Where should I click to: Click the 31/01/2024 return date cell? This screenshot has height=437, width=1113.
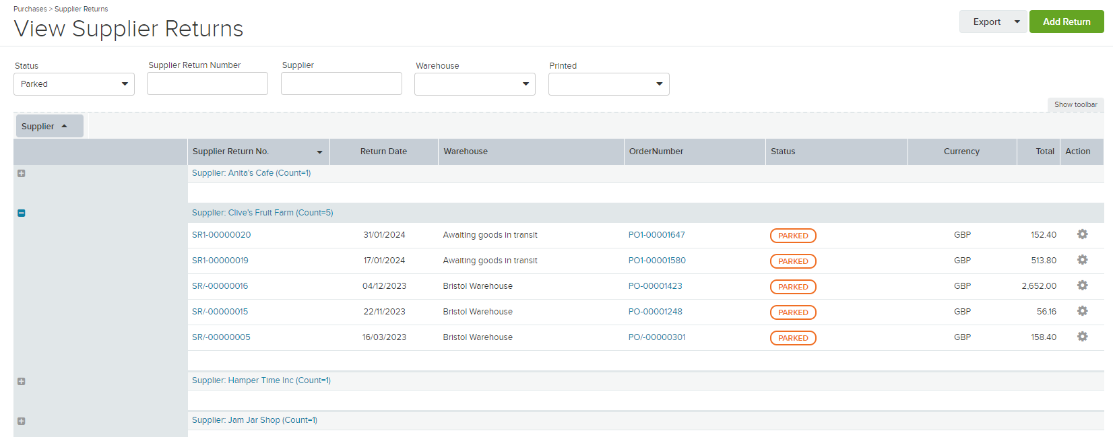pyautogui.click(x=384, y=235)
